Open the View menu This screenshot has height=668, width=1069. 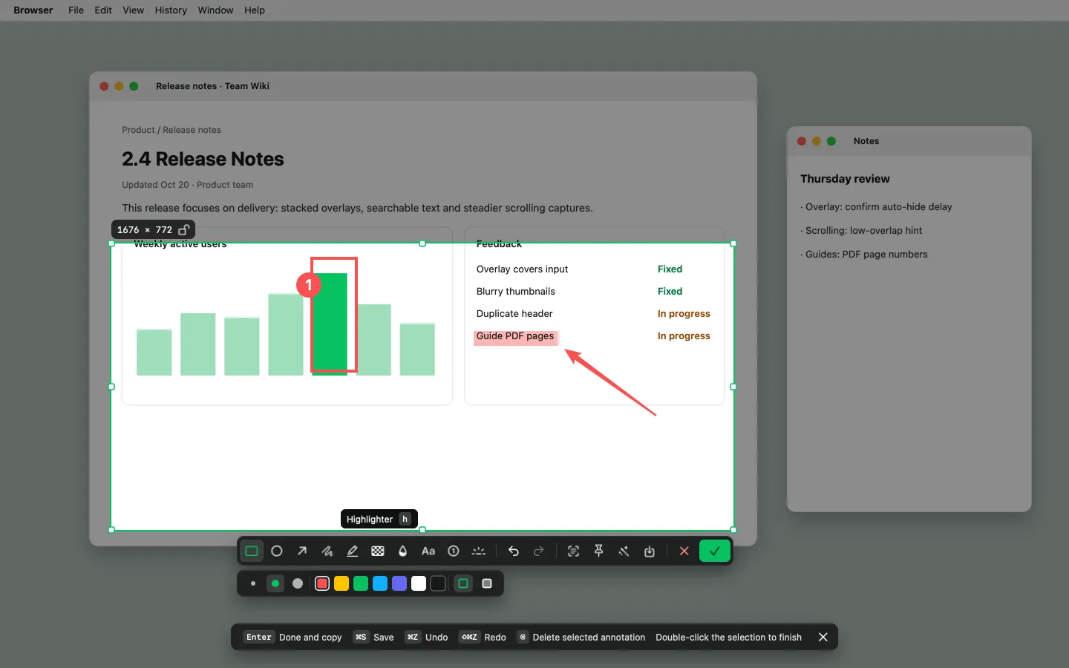134,10
